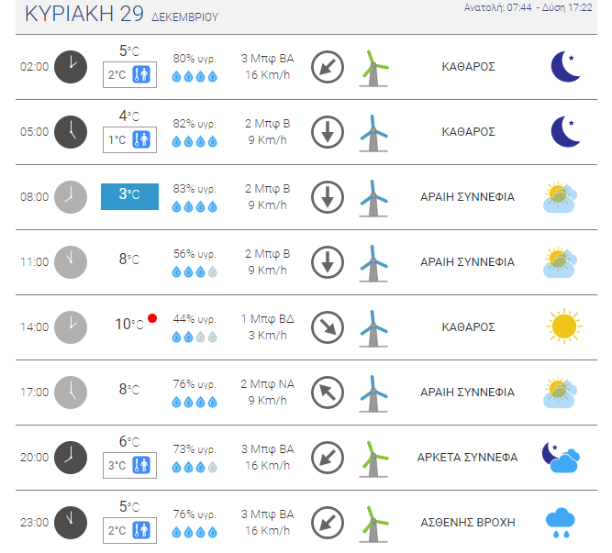Click the southeast wind arrow at 14:00
612x553 pixels.
[328, 326]
